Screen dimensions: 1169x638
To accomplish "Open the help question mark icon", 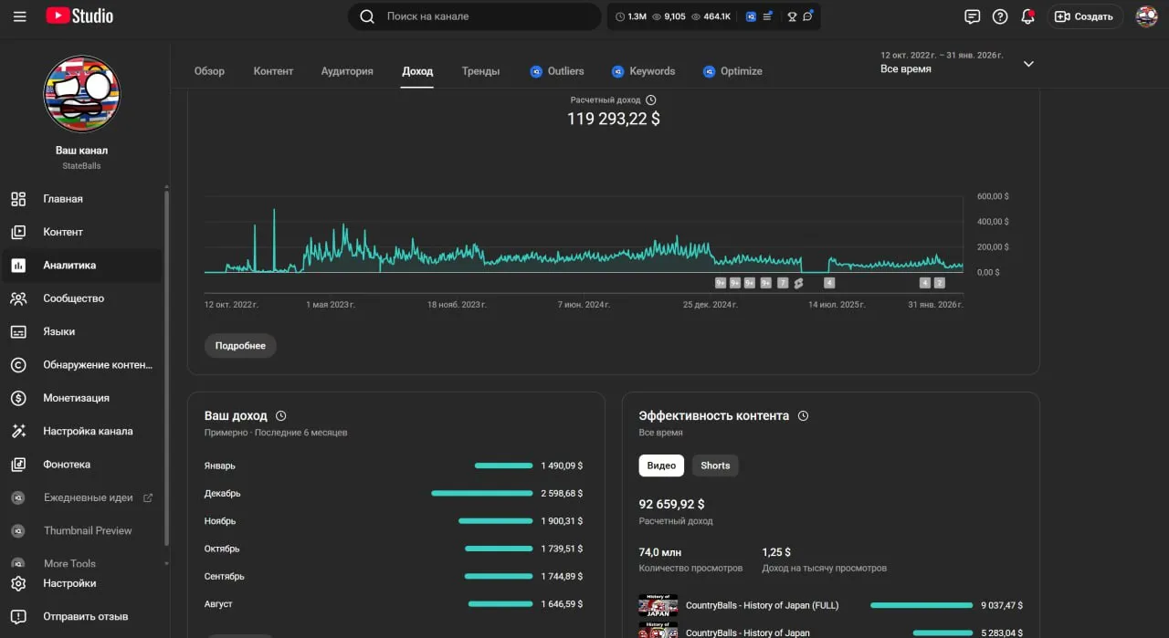I will 1000,16.
